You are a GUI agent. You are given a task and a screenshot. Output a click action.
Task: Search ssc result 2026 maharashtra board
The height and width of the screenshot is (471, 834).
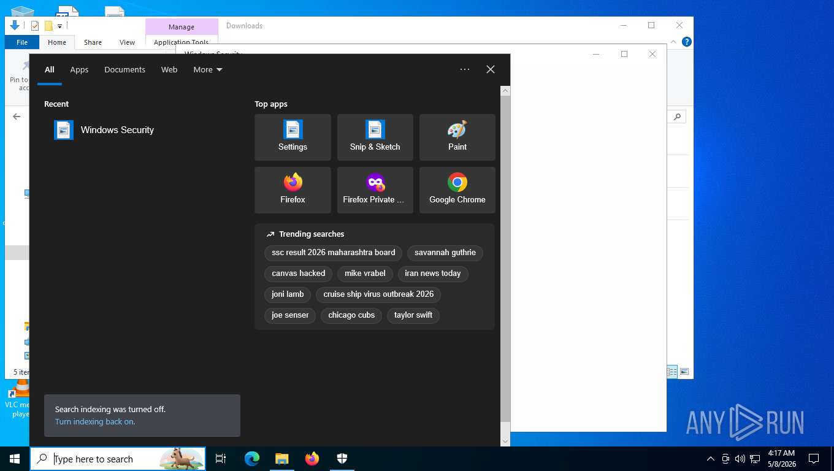[x=334, y=253]
